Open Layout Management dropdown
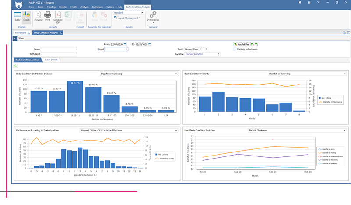Viewport: 351px width, 205px height. [127, 18]
